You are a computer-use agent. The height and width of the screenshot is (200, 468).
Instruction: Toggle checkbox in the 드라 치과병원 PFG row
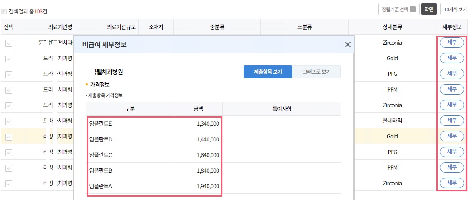click(x=9, y=74)
